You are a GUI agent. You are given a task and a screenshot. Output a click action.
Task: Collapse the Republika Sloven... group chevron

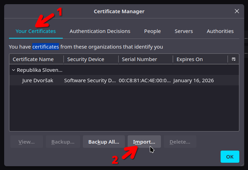point(14,70)
